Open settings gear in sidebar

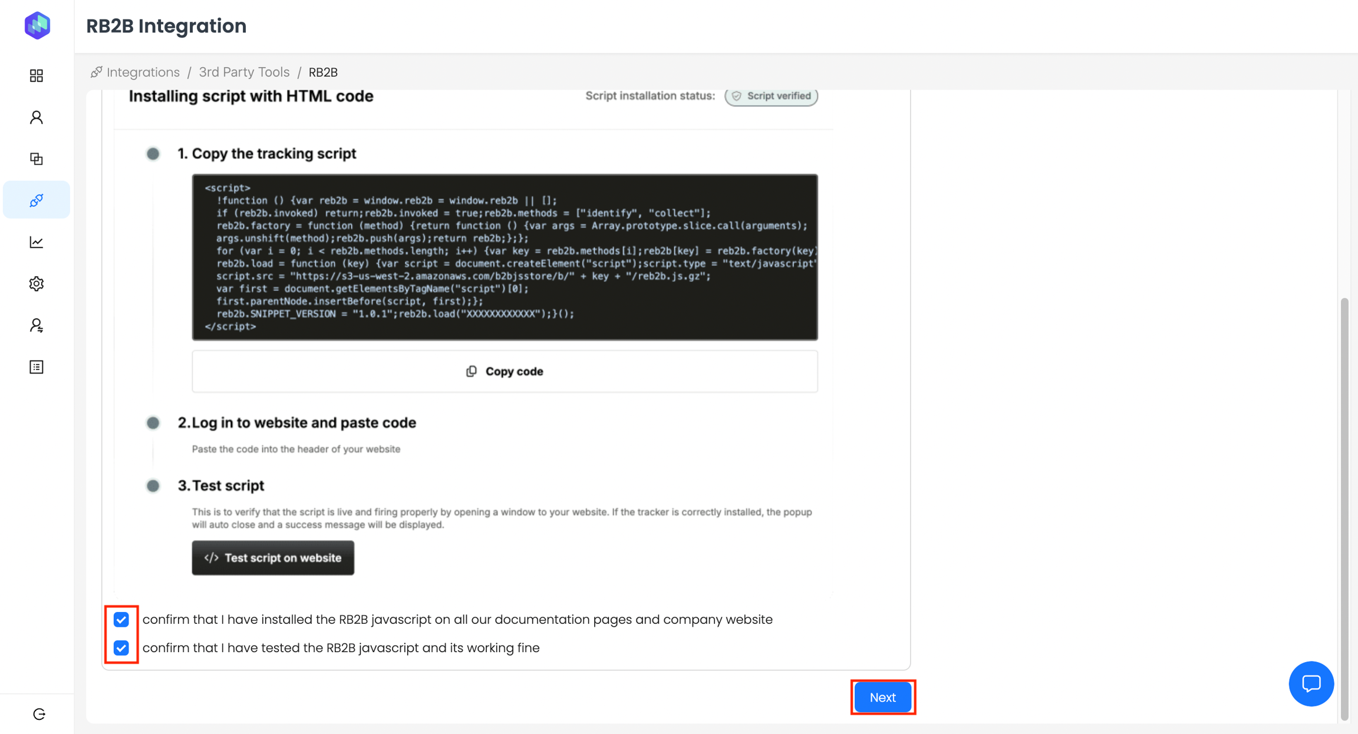[x=37, y=284]
